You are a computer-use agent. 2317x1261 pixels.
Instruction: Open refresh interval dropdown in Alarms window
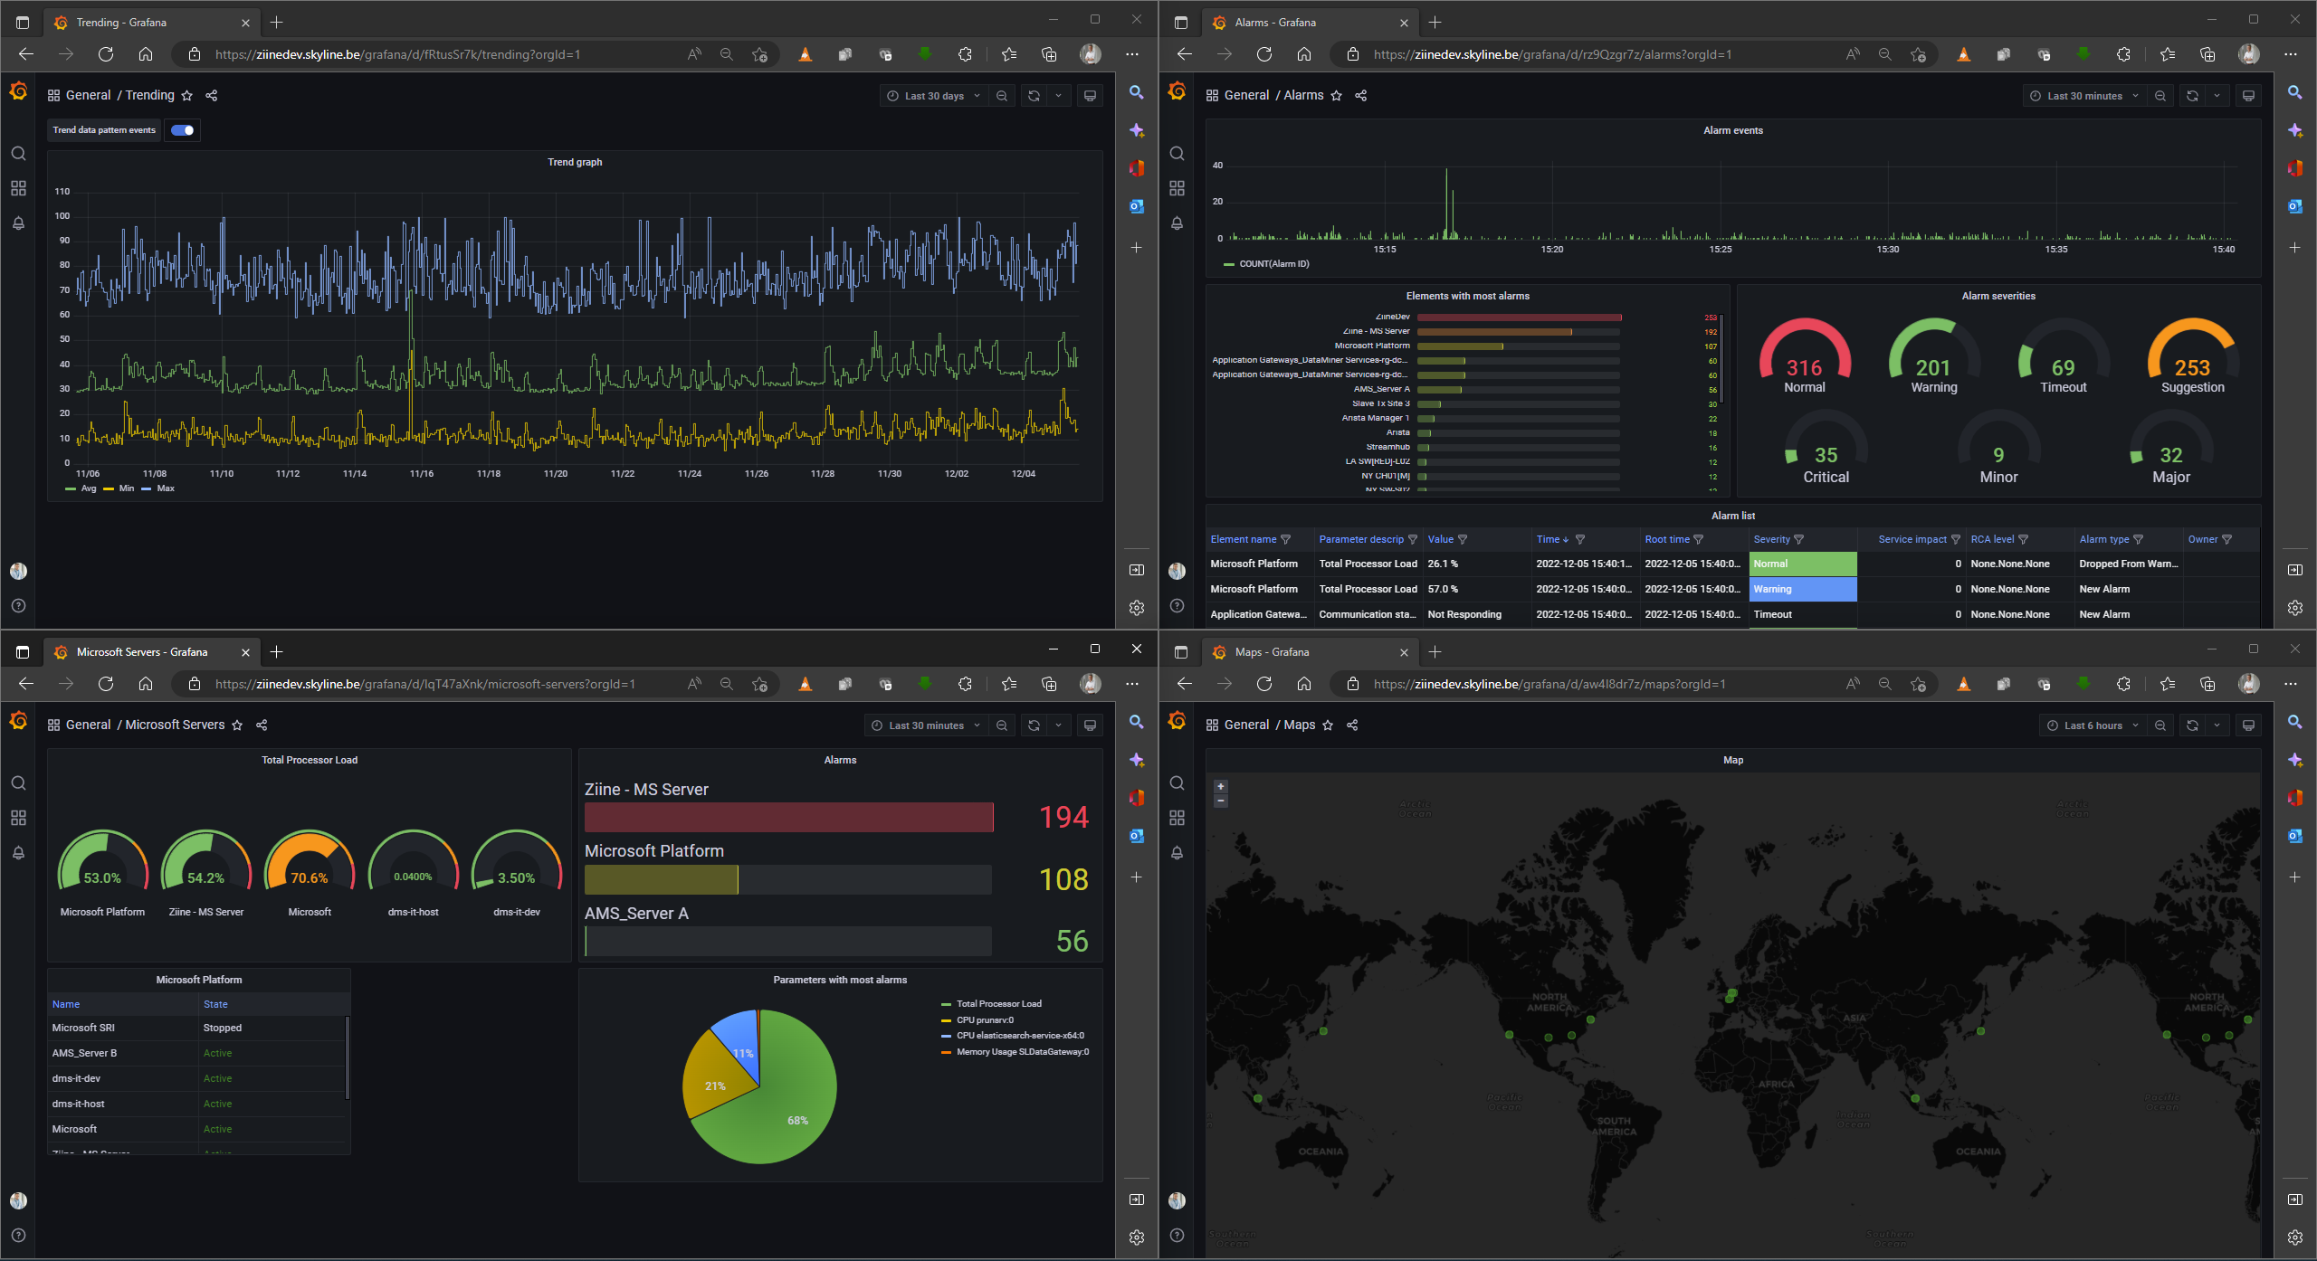(x=2217, y=96)
